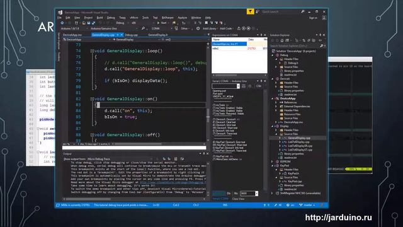Click the Quick Launch search magnifier
Viewport: 403px width, 227px height.
point(303,11)
